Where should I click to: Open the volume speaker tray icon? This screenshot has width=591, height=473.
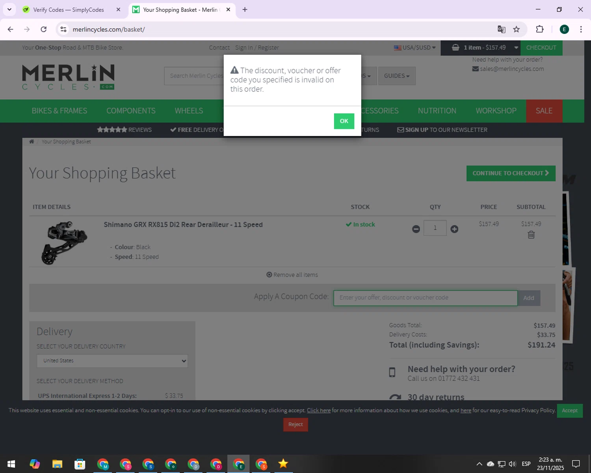(x=512, y=464)
